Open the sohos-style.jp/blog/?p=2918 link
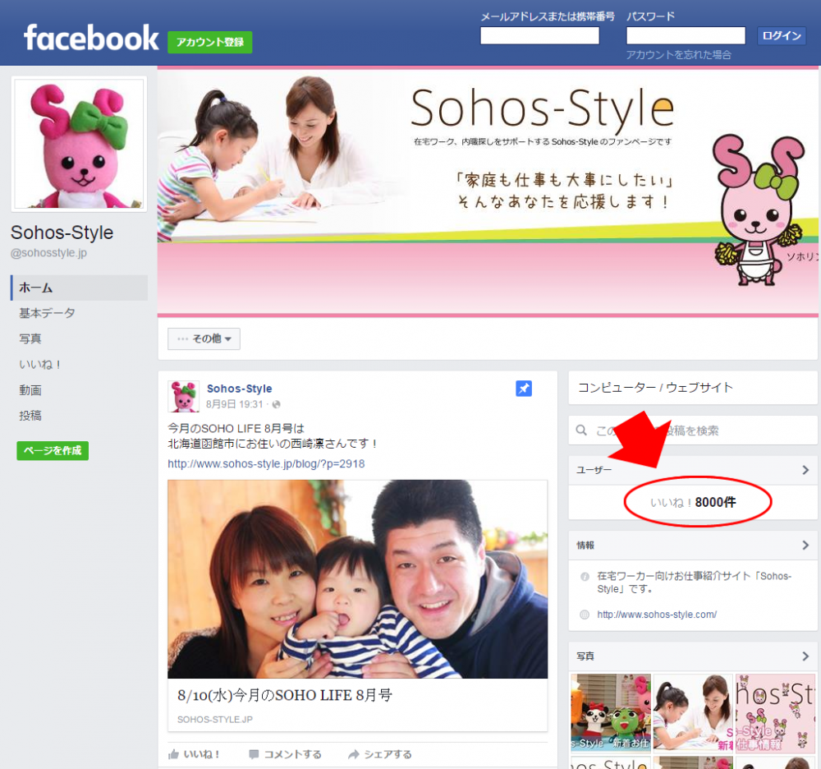The image size is (821, 769). [x=266, y=463]
